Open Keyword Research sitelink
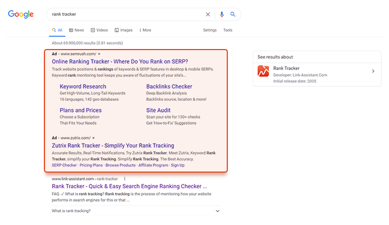Screen dimensions: 389x225 click(x=83, y=86)
